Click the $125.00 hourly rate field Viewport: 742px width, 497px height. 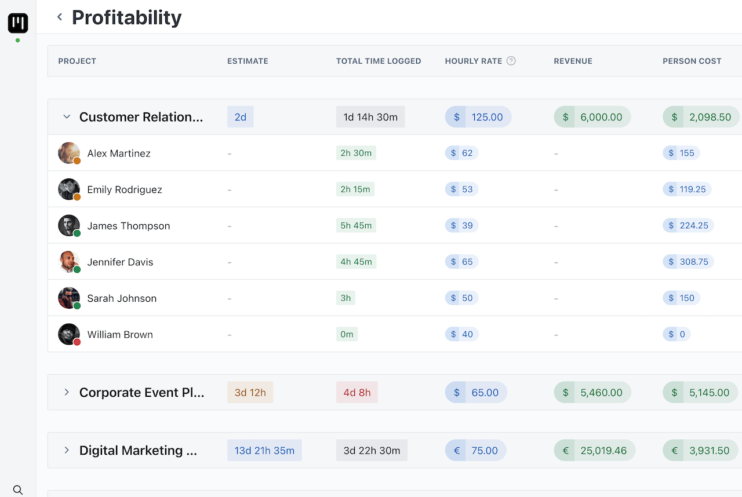coord(486,117)
